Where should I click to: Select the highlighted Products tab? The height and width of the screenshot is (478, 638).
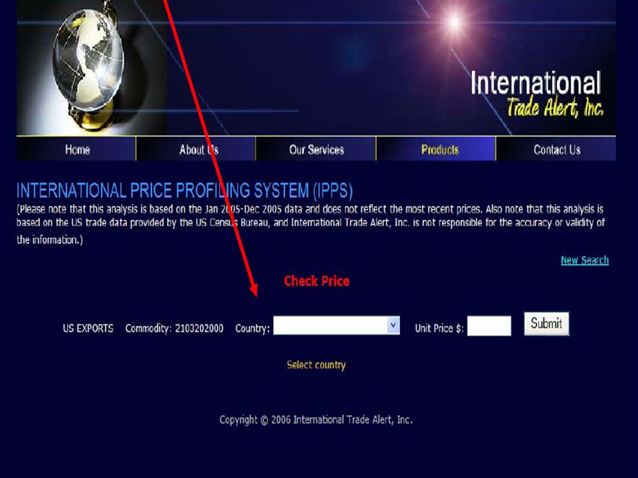(440, 149)
